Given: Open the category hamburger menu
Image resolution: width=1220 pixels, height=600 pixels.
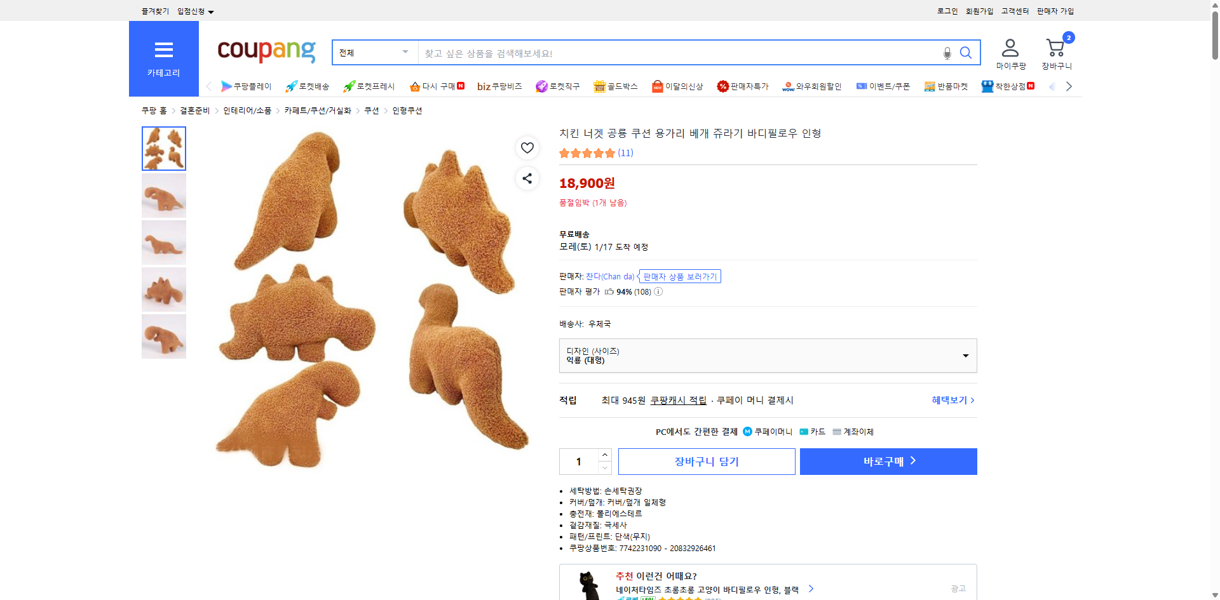Looking at the screenshot, I should [x=163, y=51].
